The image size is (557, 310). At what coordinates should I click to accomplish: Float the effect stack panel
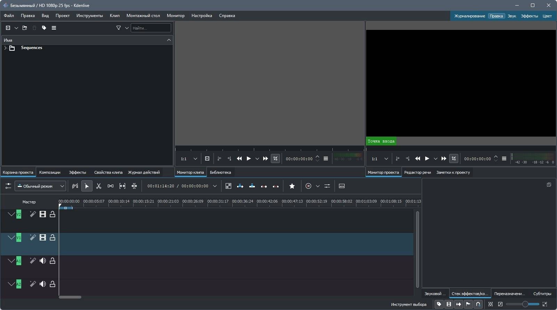pyautogui.click(x=549, y=185)
